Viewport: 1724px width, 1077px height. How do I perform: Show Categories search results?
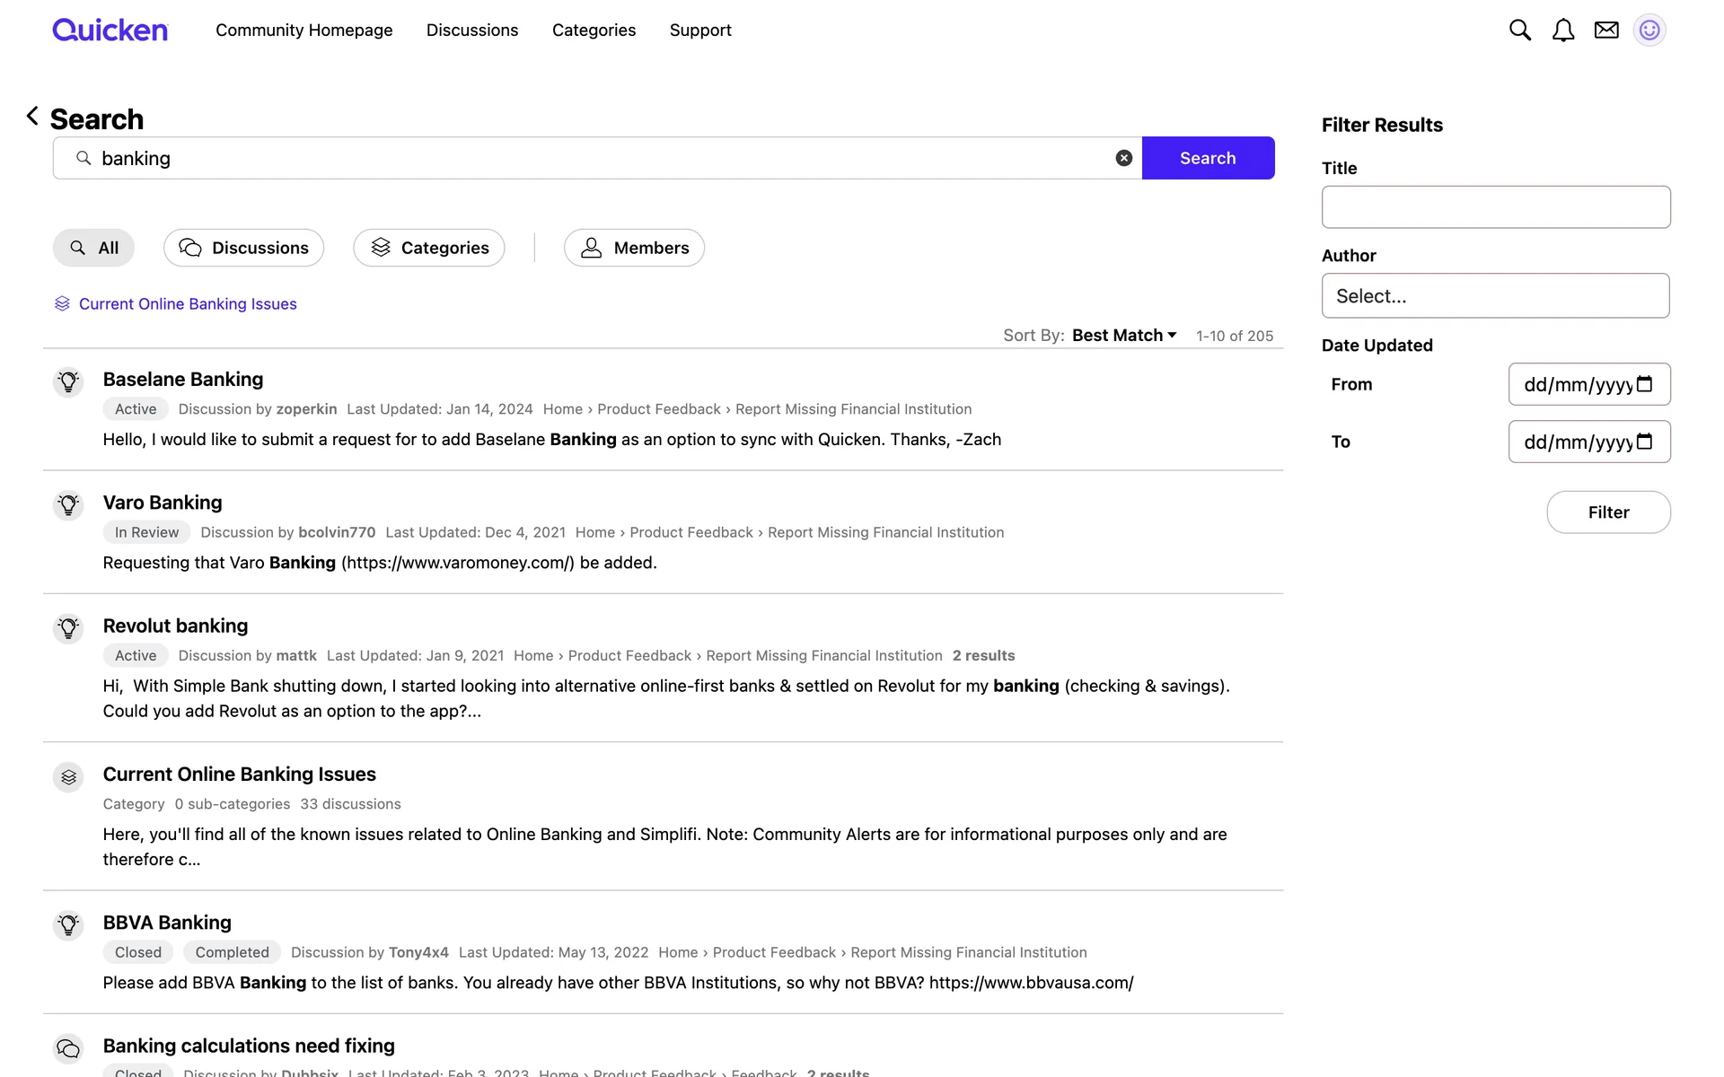[429, 248]
